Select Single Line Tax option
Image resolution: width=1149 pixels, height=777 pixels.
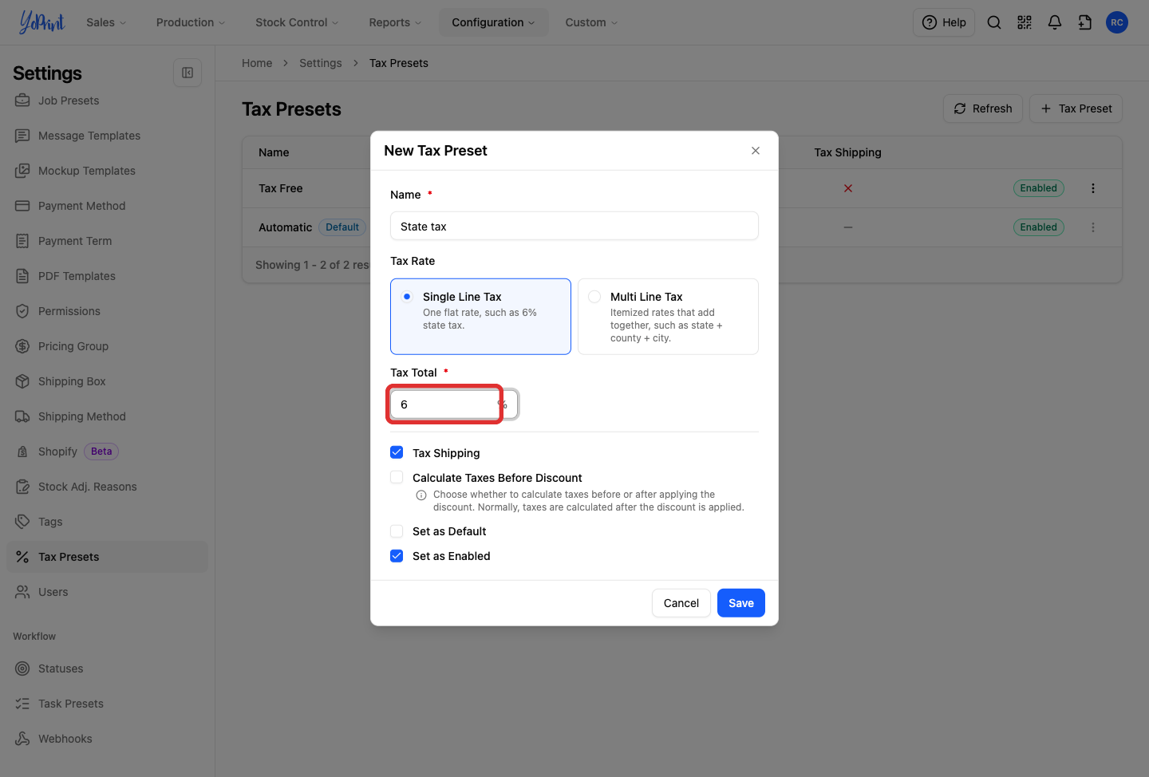pyautogui.click(x=480, y=316)
